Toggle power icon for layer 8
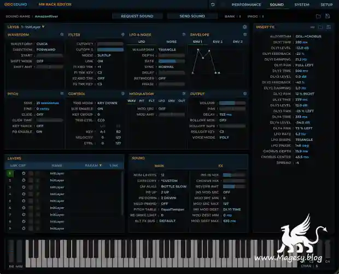The height and width of the screenshot is (274, 339). 24,221
